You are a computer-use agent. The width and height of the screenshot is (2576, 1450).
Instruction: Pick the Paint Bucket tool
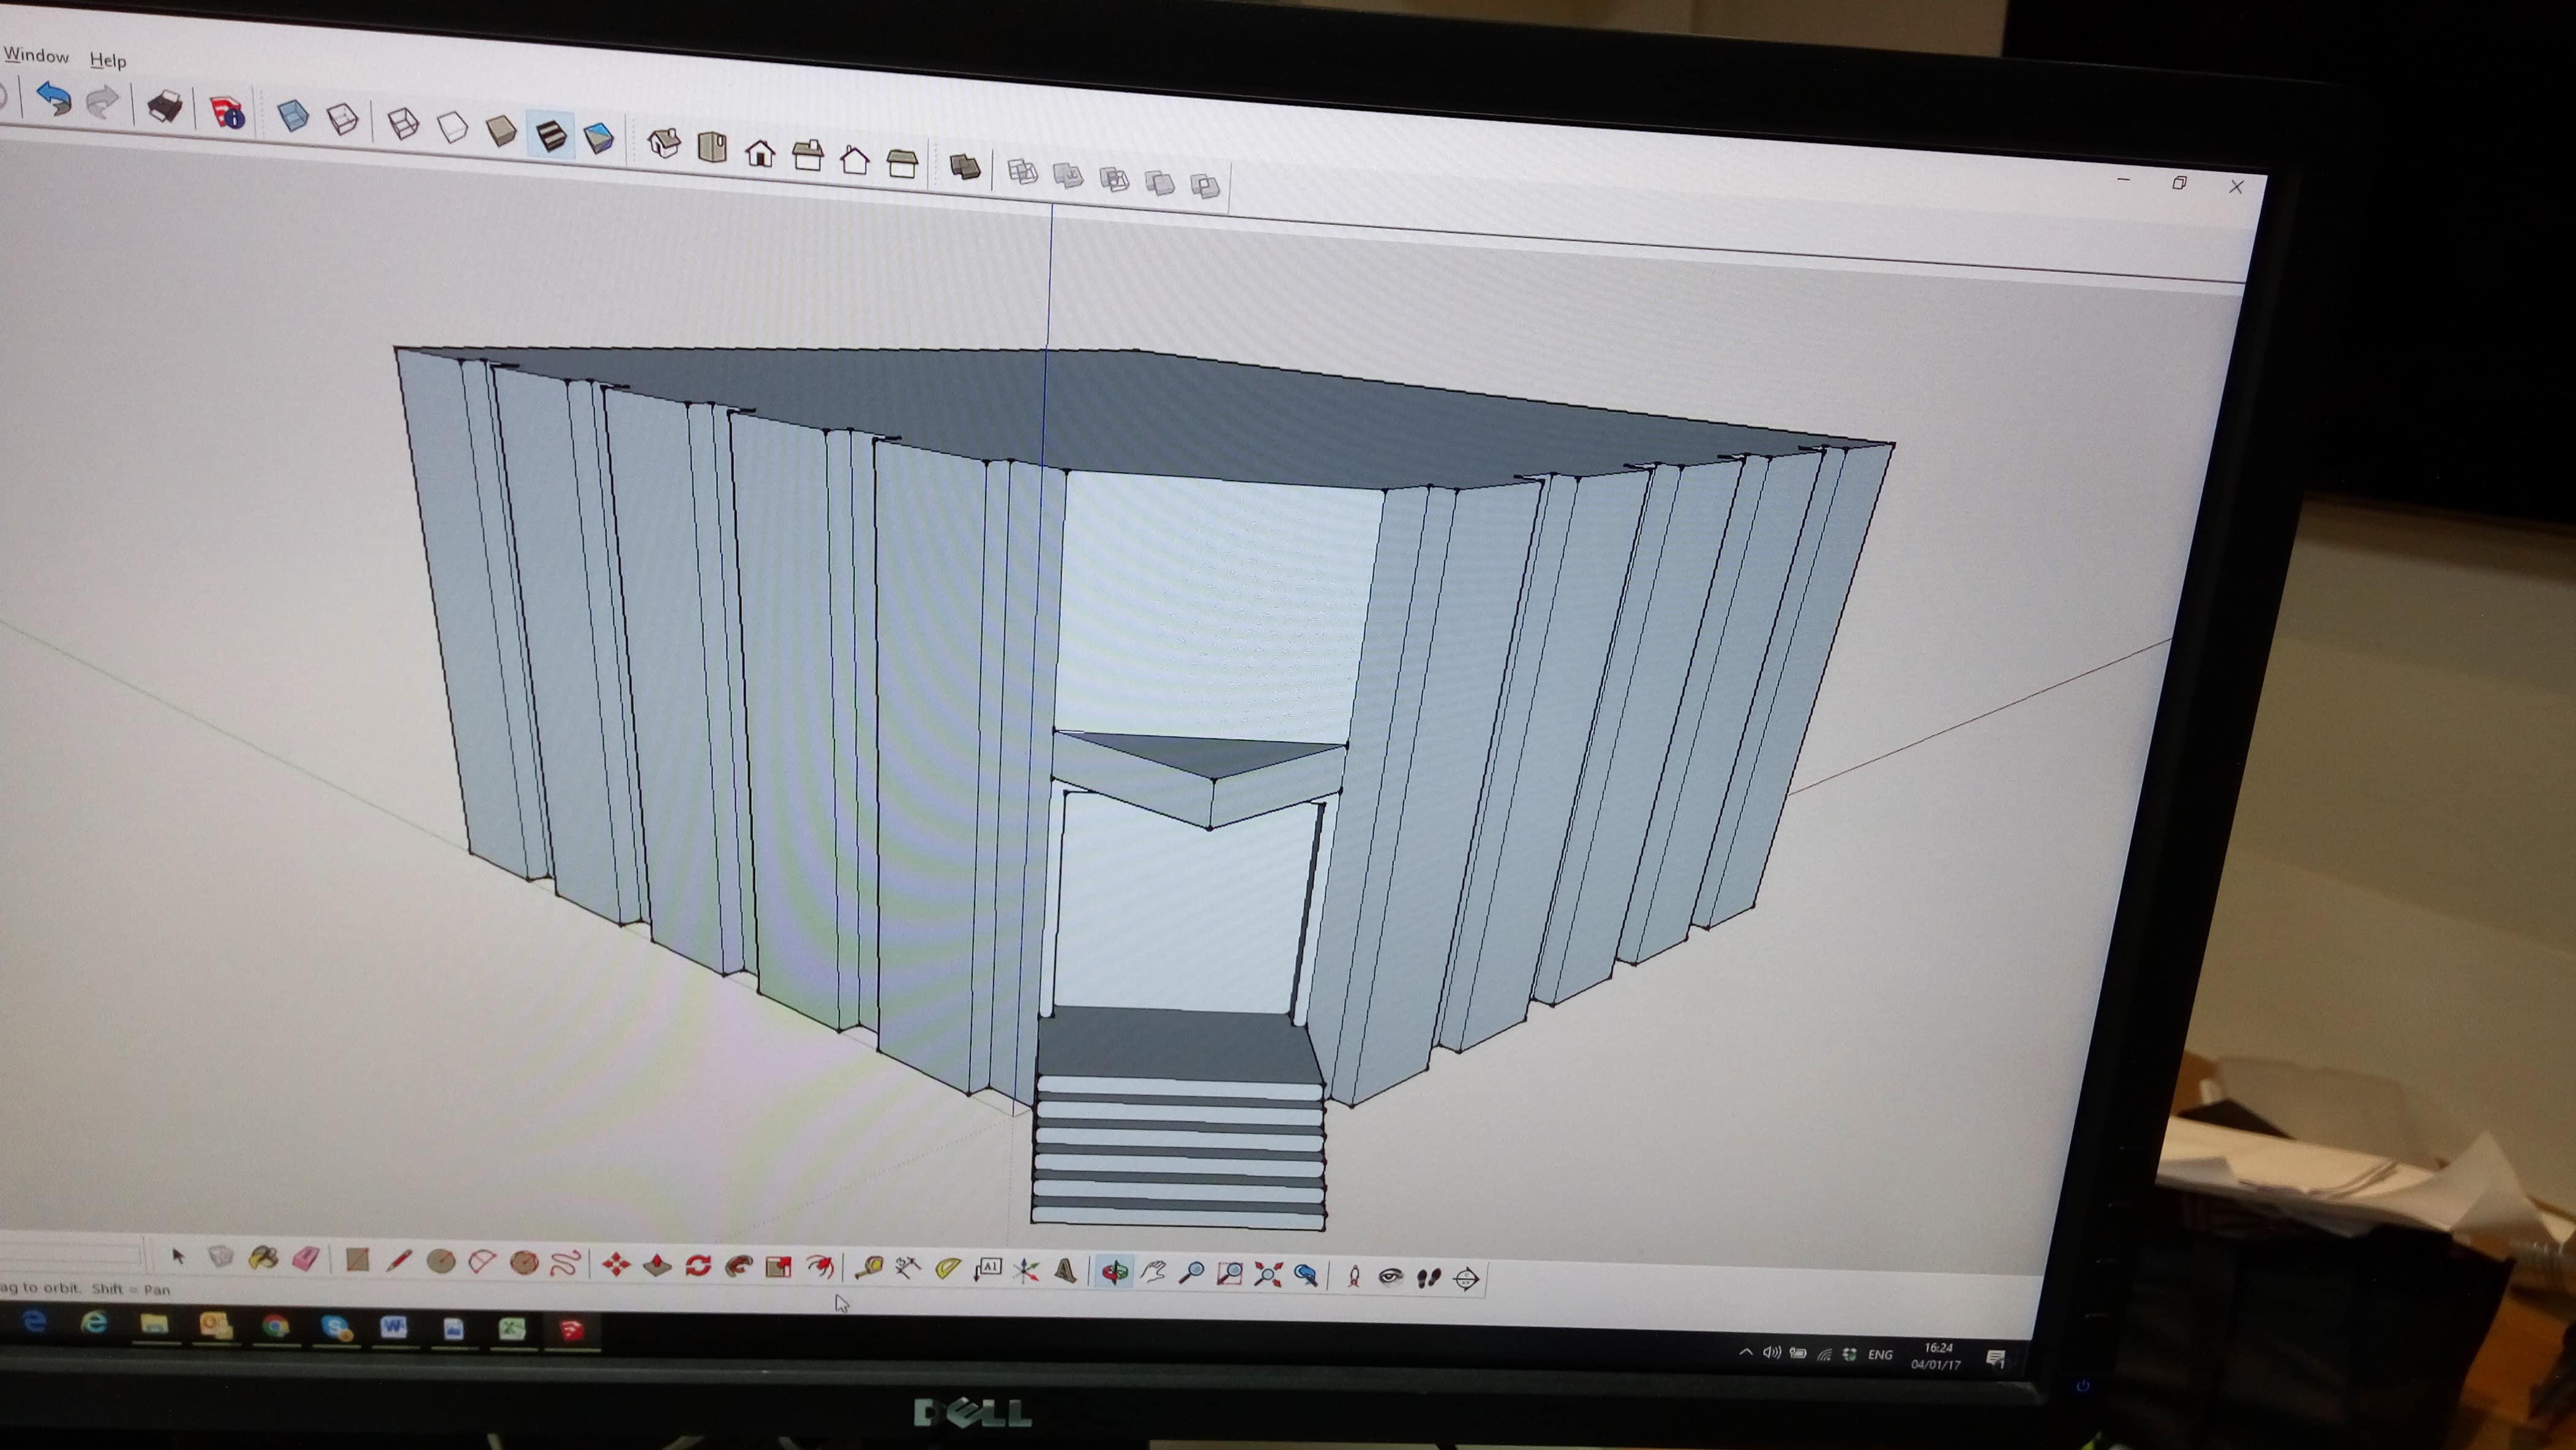tap(263, 1257)
